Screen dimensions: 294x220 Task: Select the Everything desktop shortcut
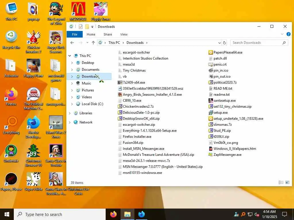11,125
